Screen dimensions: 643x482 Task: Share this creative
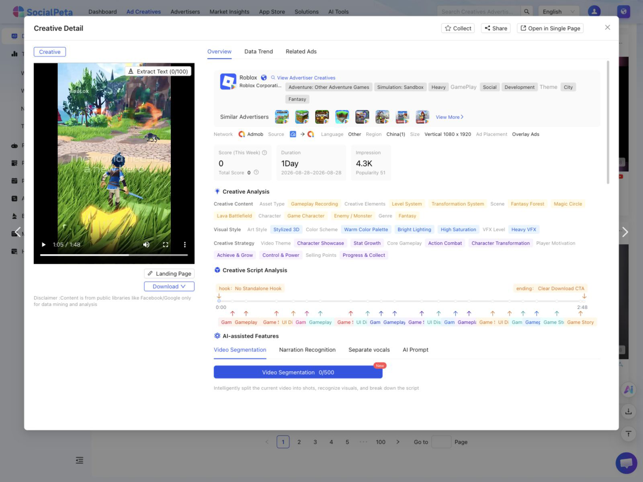click(496, 28)
